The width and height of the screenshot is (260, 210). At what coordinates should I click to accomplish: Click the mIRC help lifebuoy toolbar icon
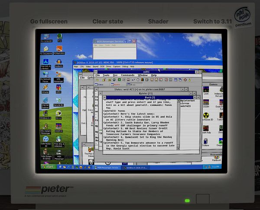pos(185,80)
